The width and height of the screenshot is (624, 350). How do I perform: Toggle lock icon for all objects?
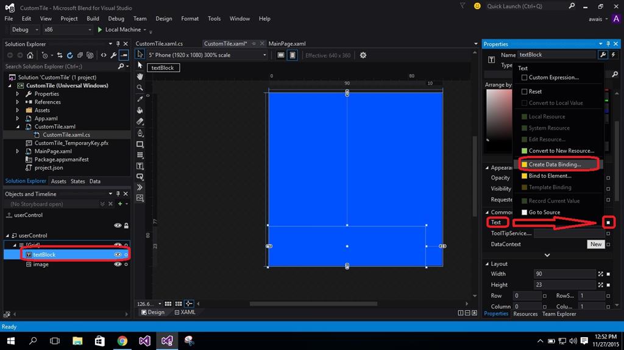[x=126, y=225]
